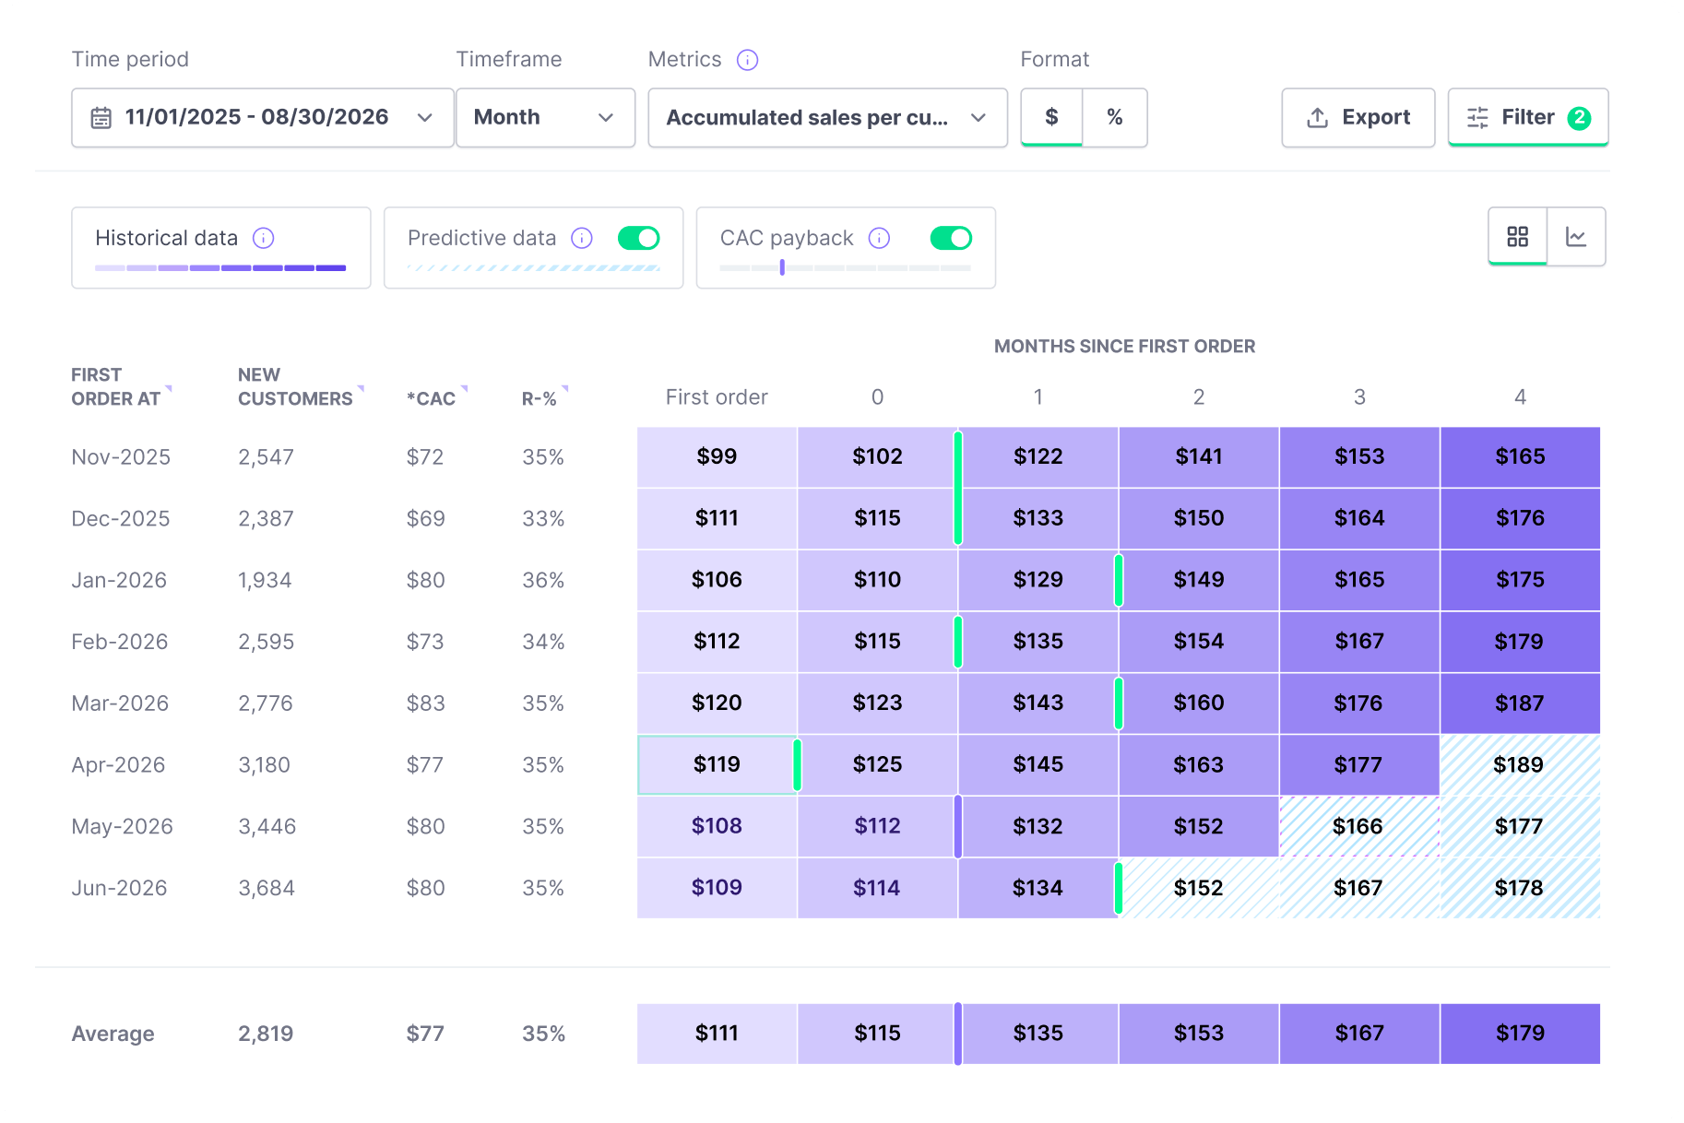The image size is (1684, 1123).
Task: Sort by R-% column header
Action: 544,398
